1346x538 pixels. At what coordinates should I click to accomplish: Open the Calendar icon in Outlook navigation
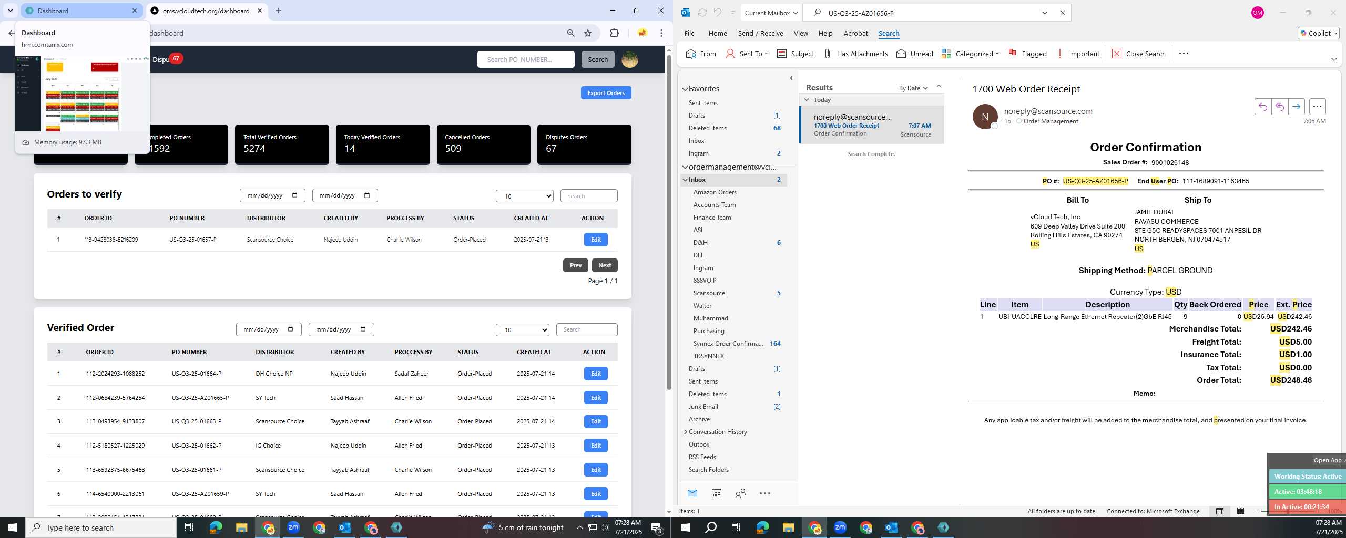click(x=716, y=493)
